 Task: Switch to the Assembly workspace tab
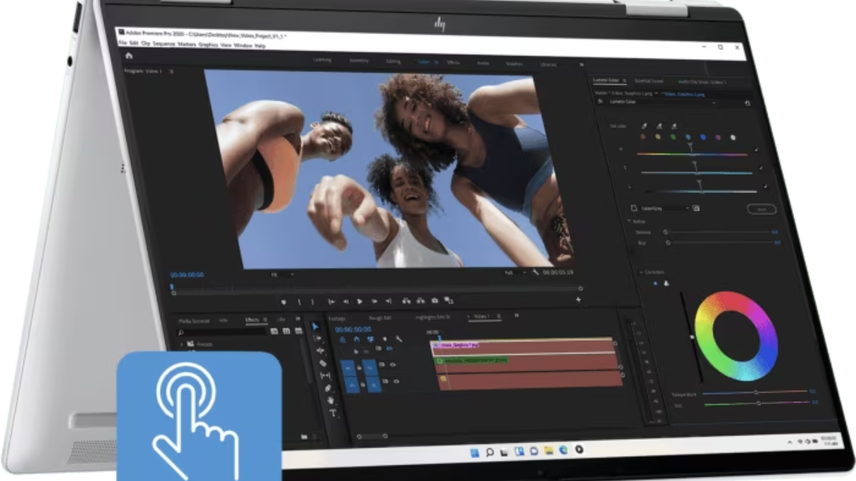[359, 61]
